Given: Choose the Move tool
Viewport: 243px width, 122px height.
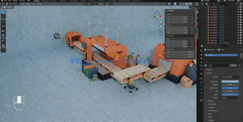Looking at the screenshot, I should pyautogui.click(x=3, y=22).
